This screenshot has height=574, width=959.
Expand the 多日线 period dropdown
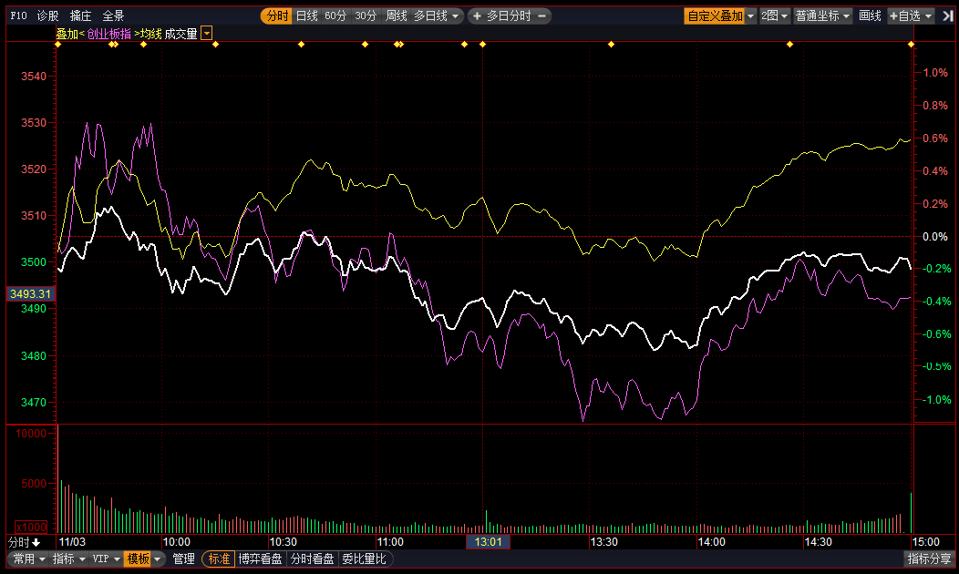coord(436,15)
